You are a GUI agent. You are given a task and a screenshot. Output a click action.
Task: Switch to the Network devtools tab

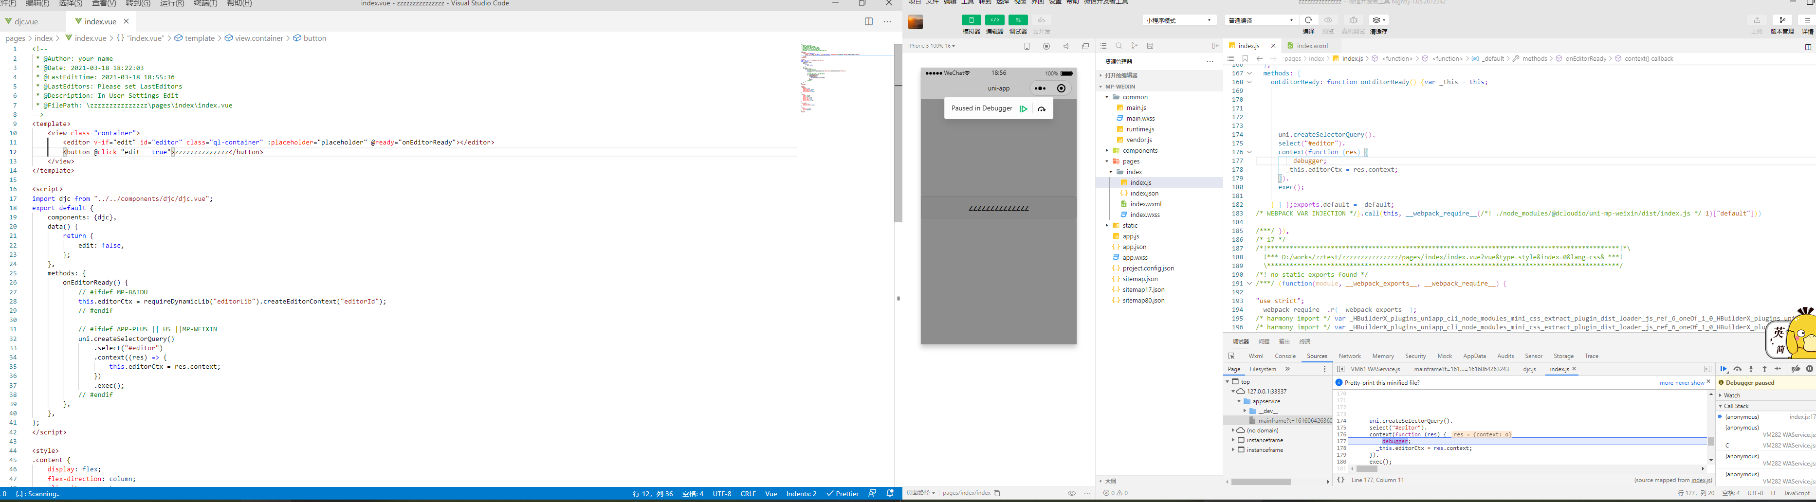[1349, 356]
